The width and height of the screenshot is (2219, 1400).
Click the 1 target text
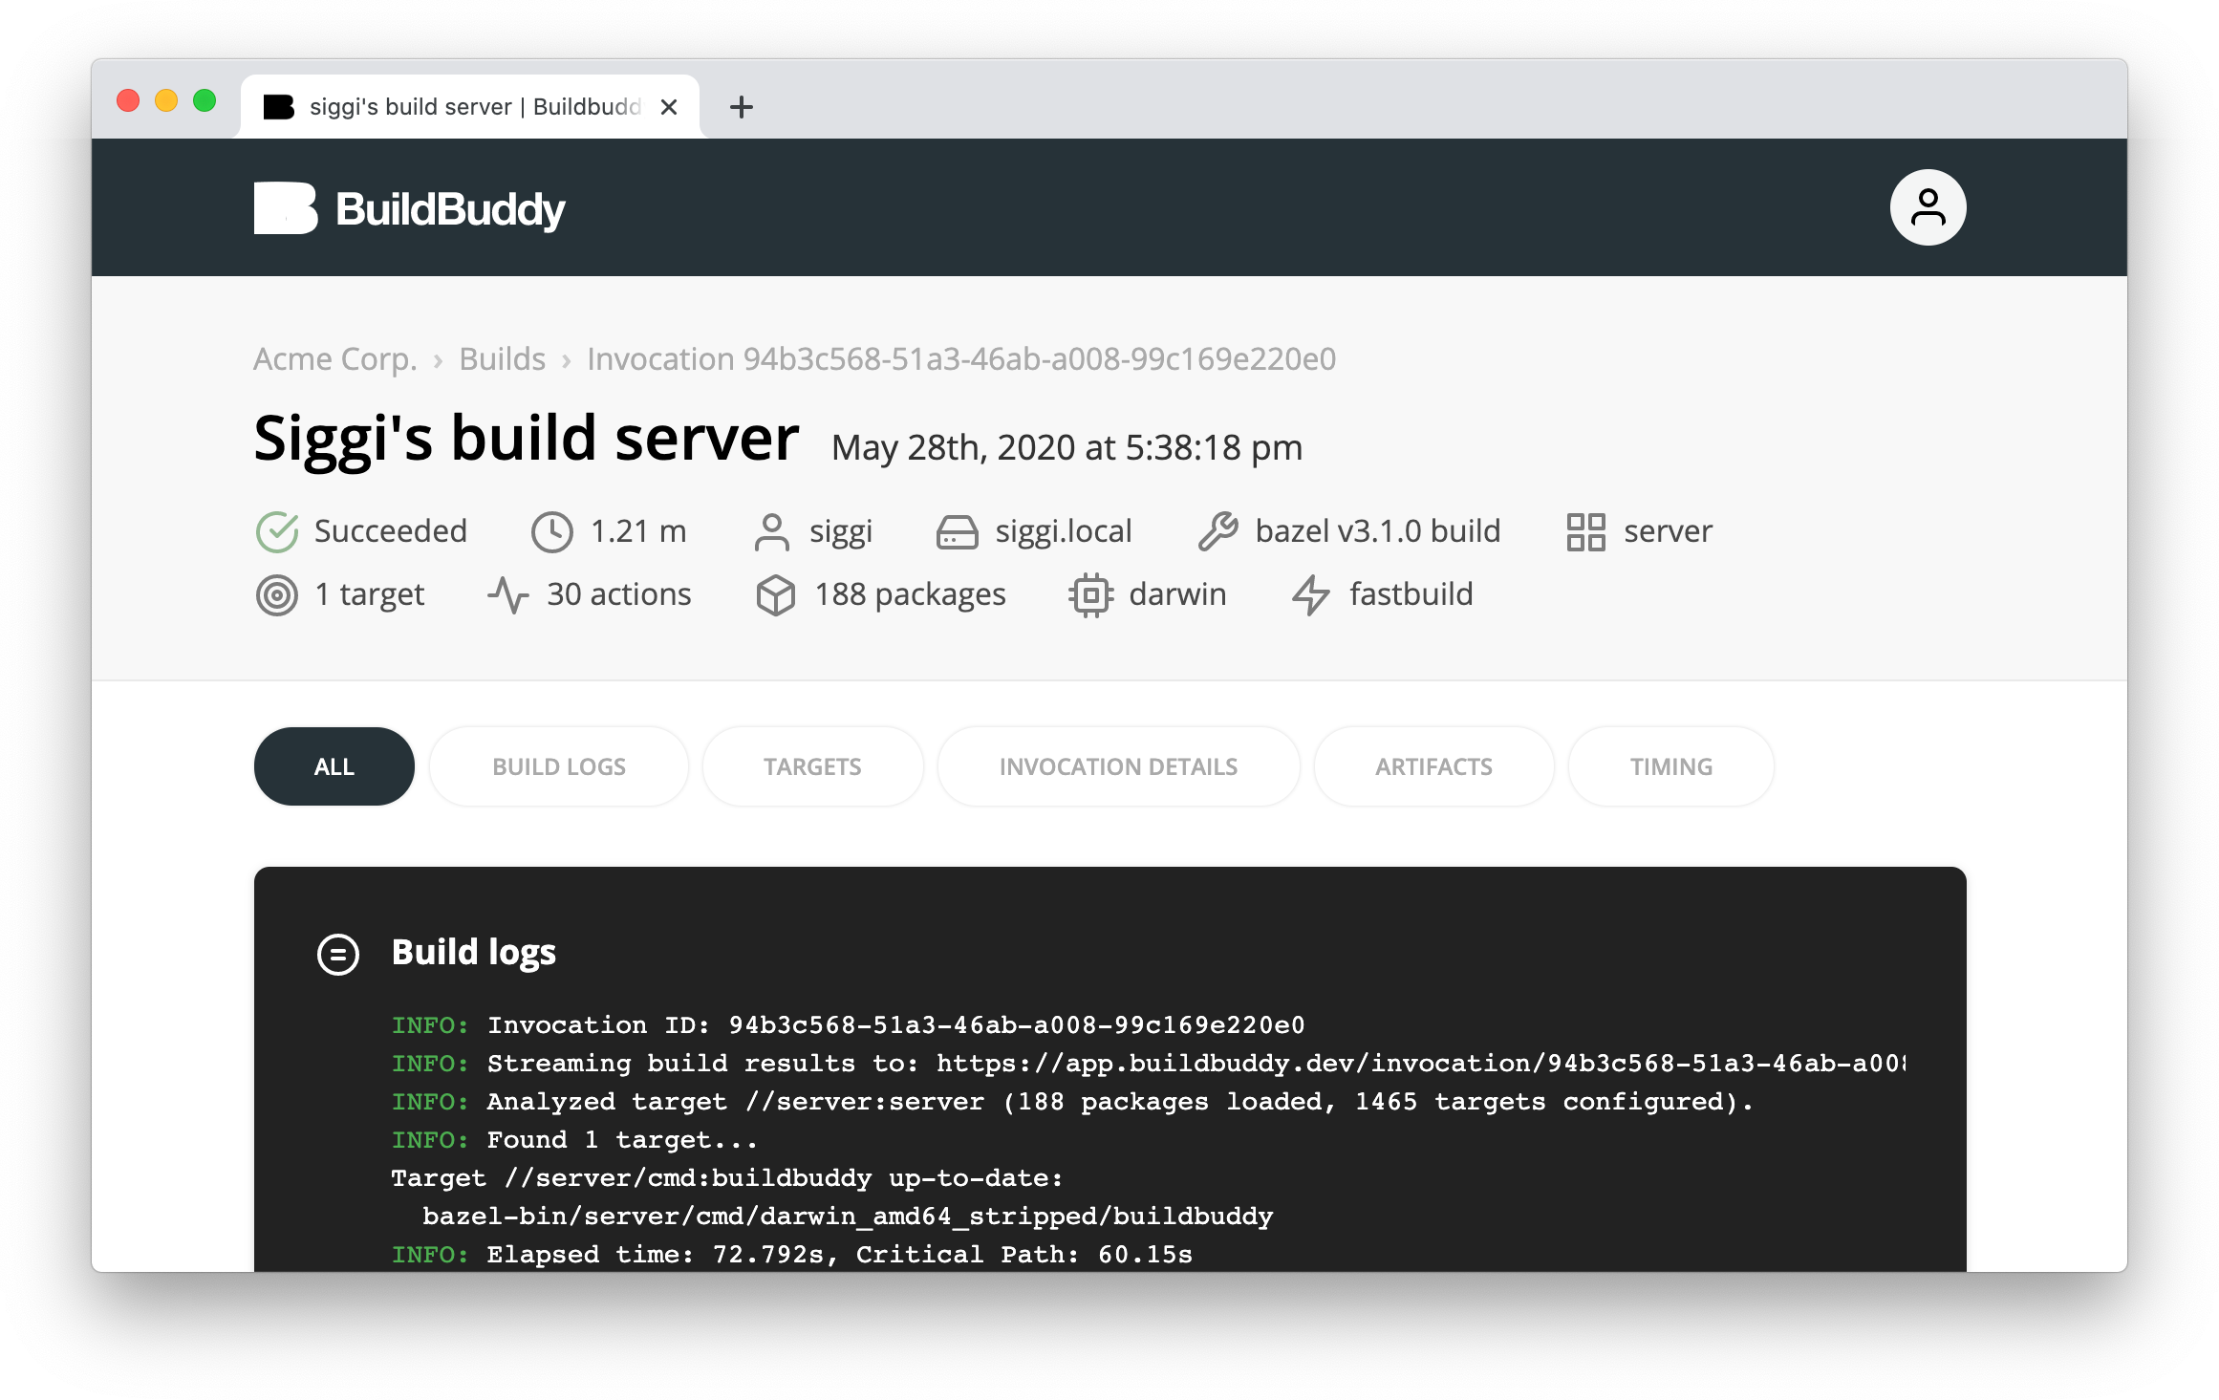(370, 594)
